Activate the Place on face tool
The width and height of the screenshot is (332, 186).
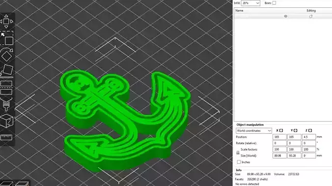tap(7, 70)
